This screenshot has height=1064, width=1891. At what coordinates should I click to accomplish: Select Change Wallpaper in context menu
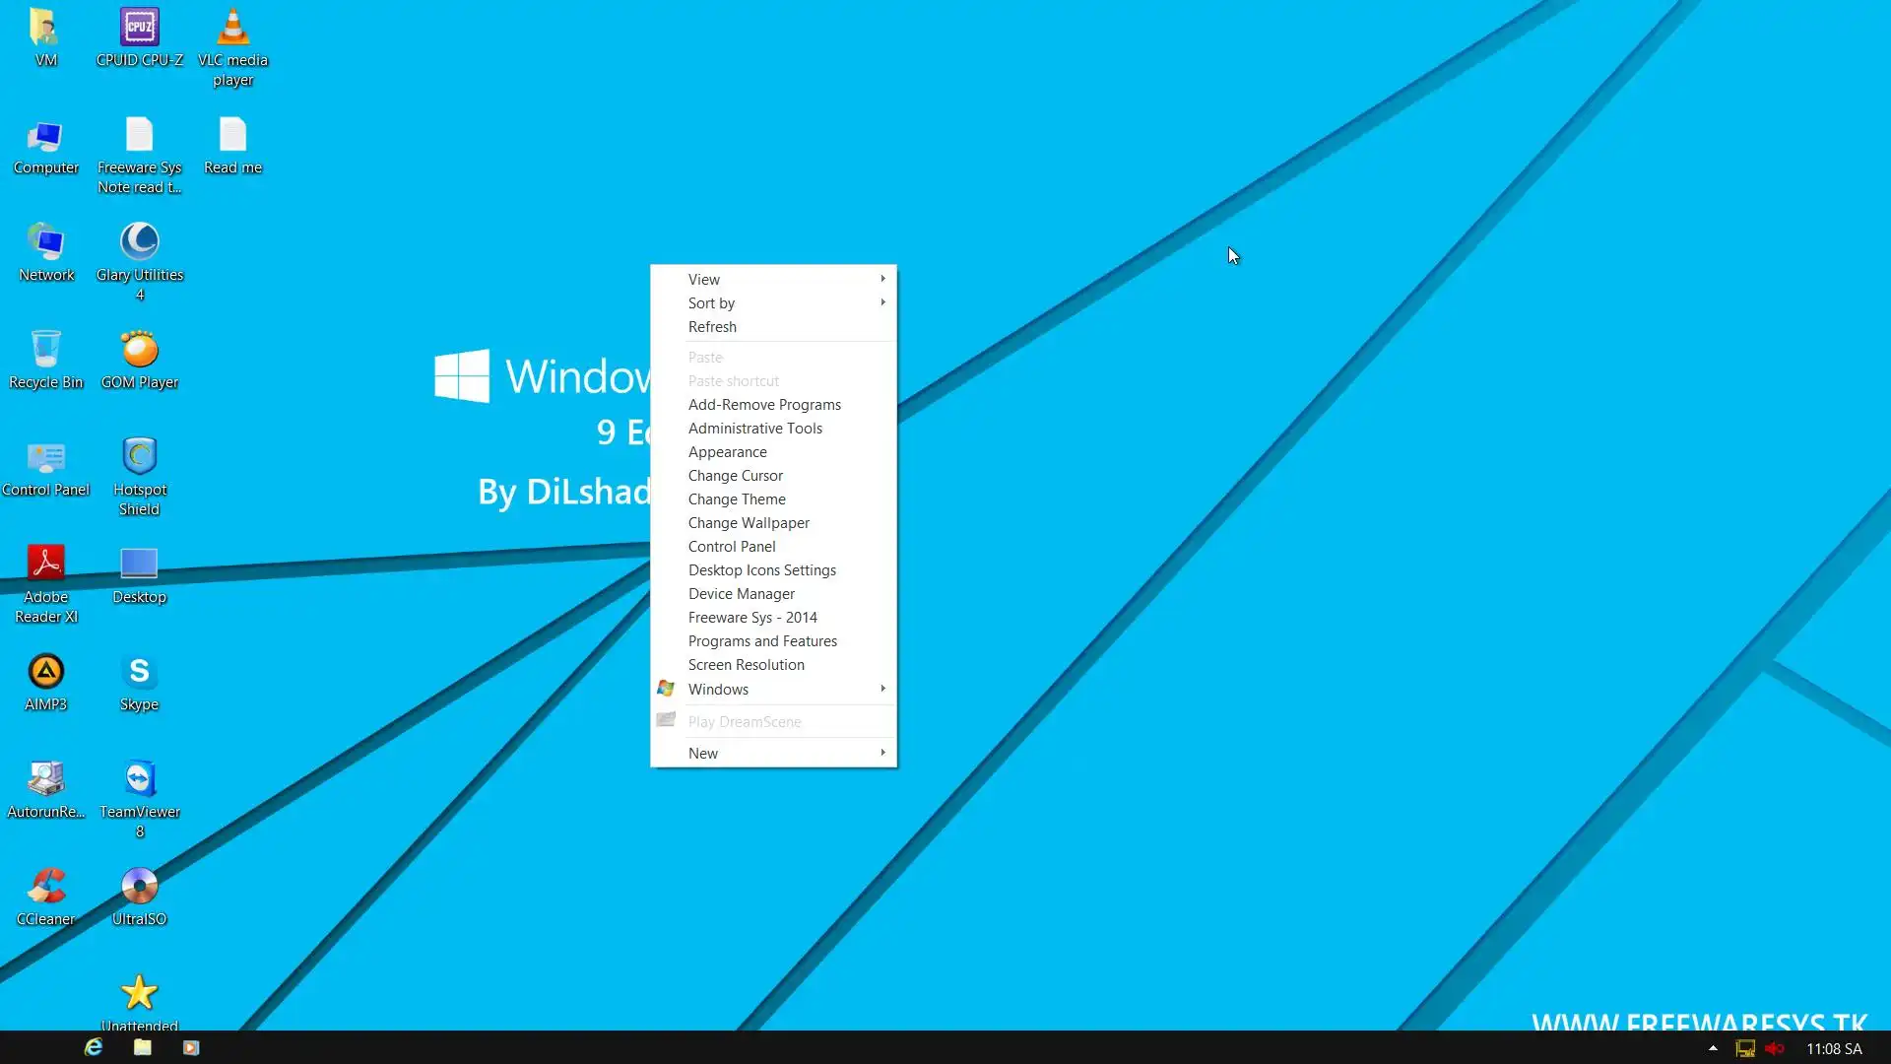(749, 523)
